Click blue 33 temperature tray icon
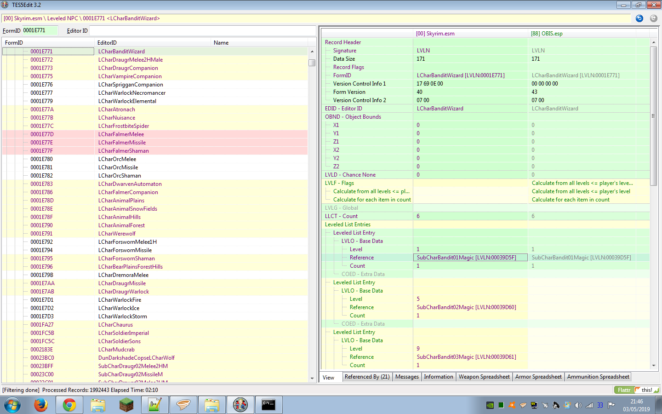 (600, 405)
